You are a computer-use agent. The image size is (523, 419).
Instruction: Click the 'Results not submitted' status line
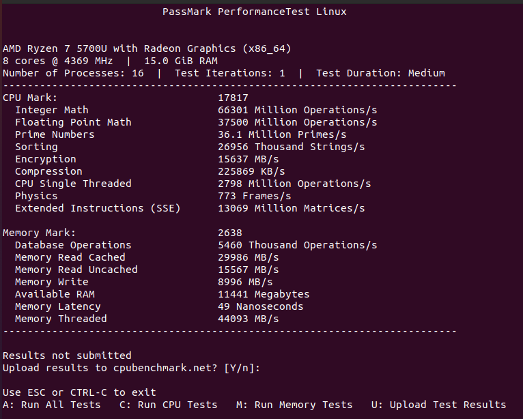click(67, 356)
